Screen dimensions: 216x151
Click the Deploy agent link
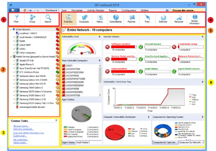[20, 143]
